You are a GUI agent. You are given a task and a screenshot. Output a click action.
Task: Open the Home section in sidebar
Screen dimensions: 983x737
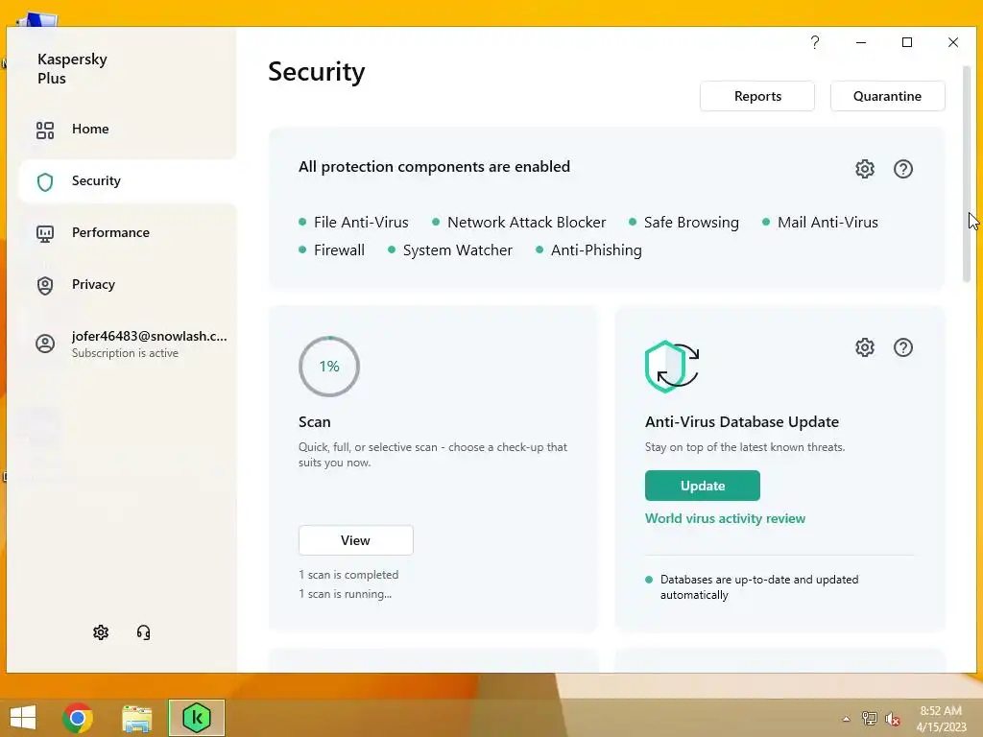pos(128,130)
